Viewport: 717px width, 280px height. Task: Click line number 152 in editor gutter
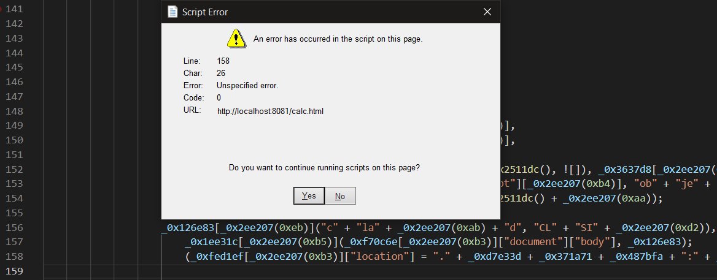click(x=14, y=169)
